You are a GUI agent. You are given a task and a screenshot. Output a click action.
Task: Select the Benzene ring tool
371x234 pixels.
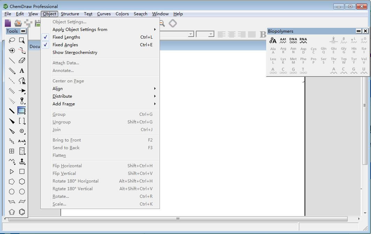(x=22, y=212)
